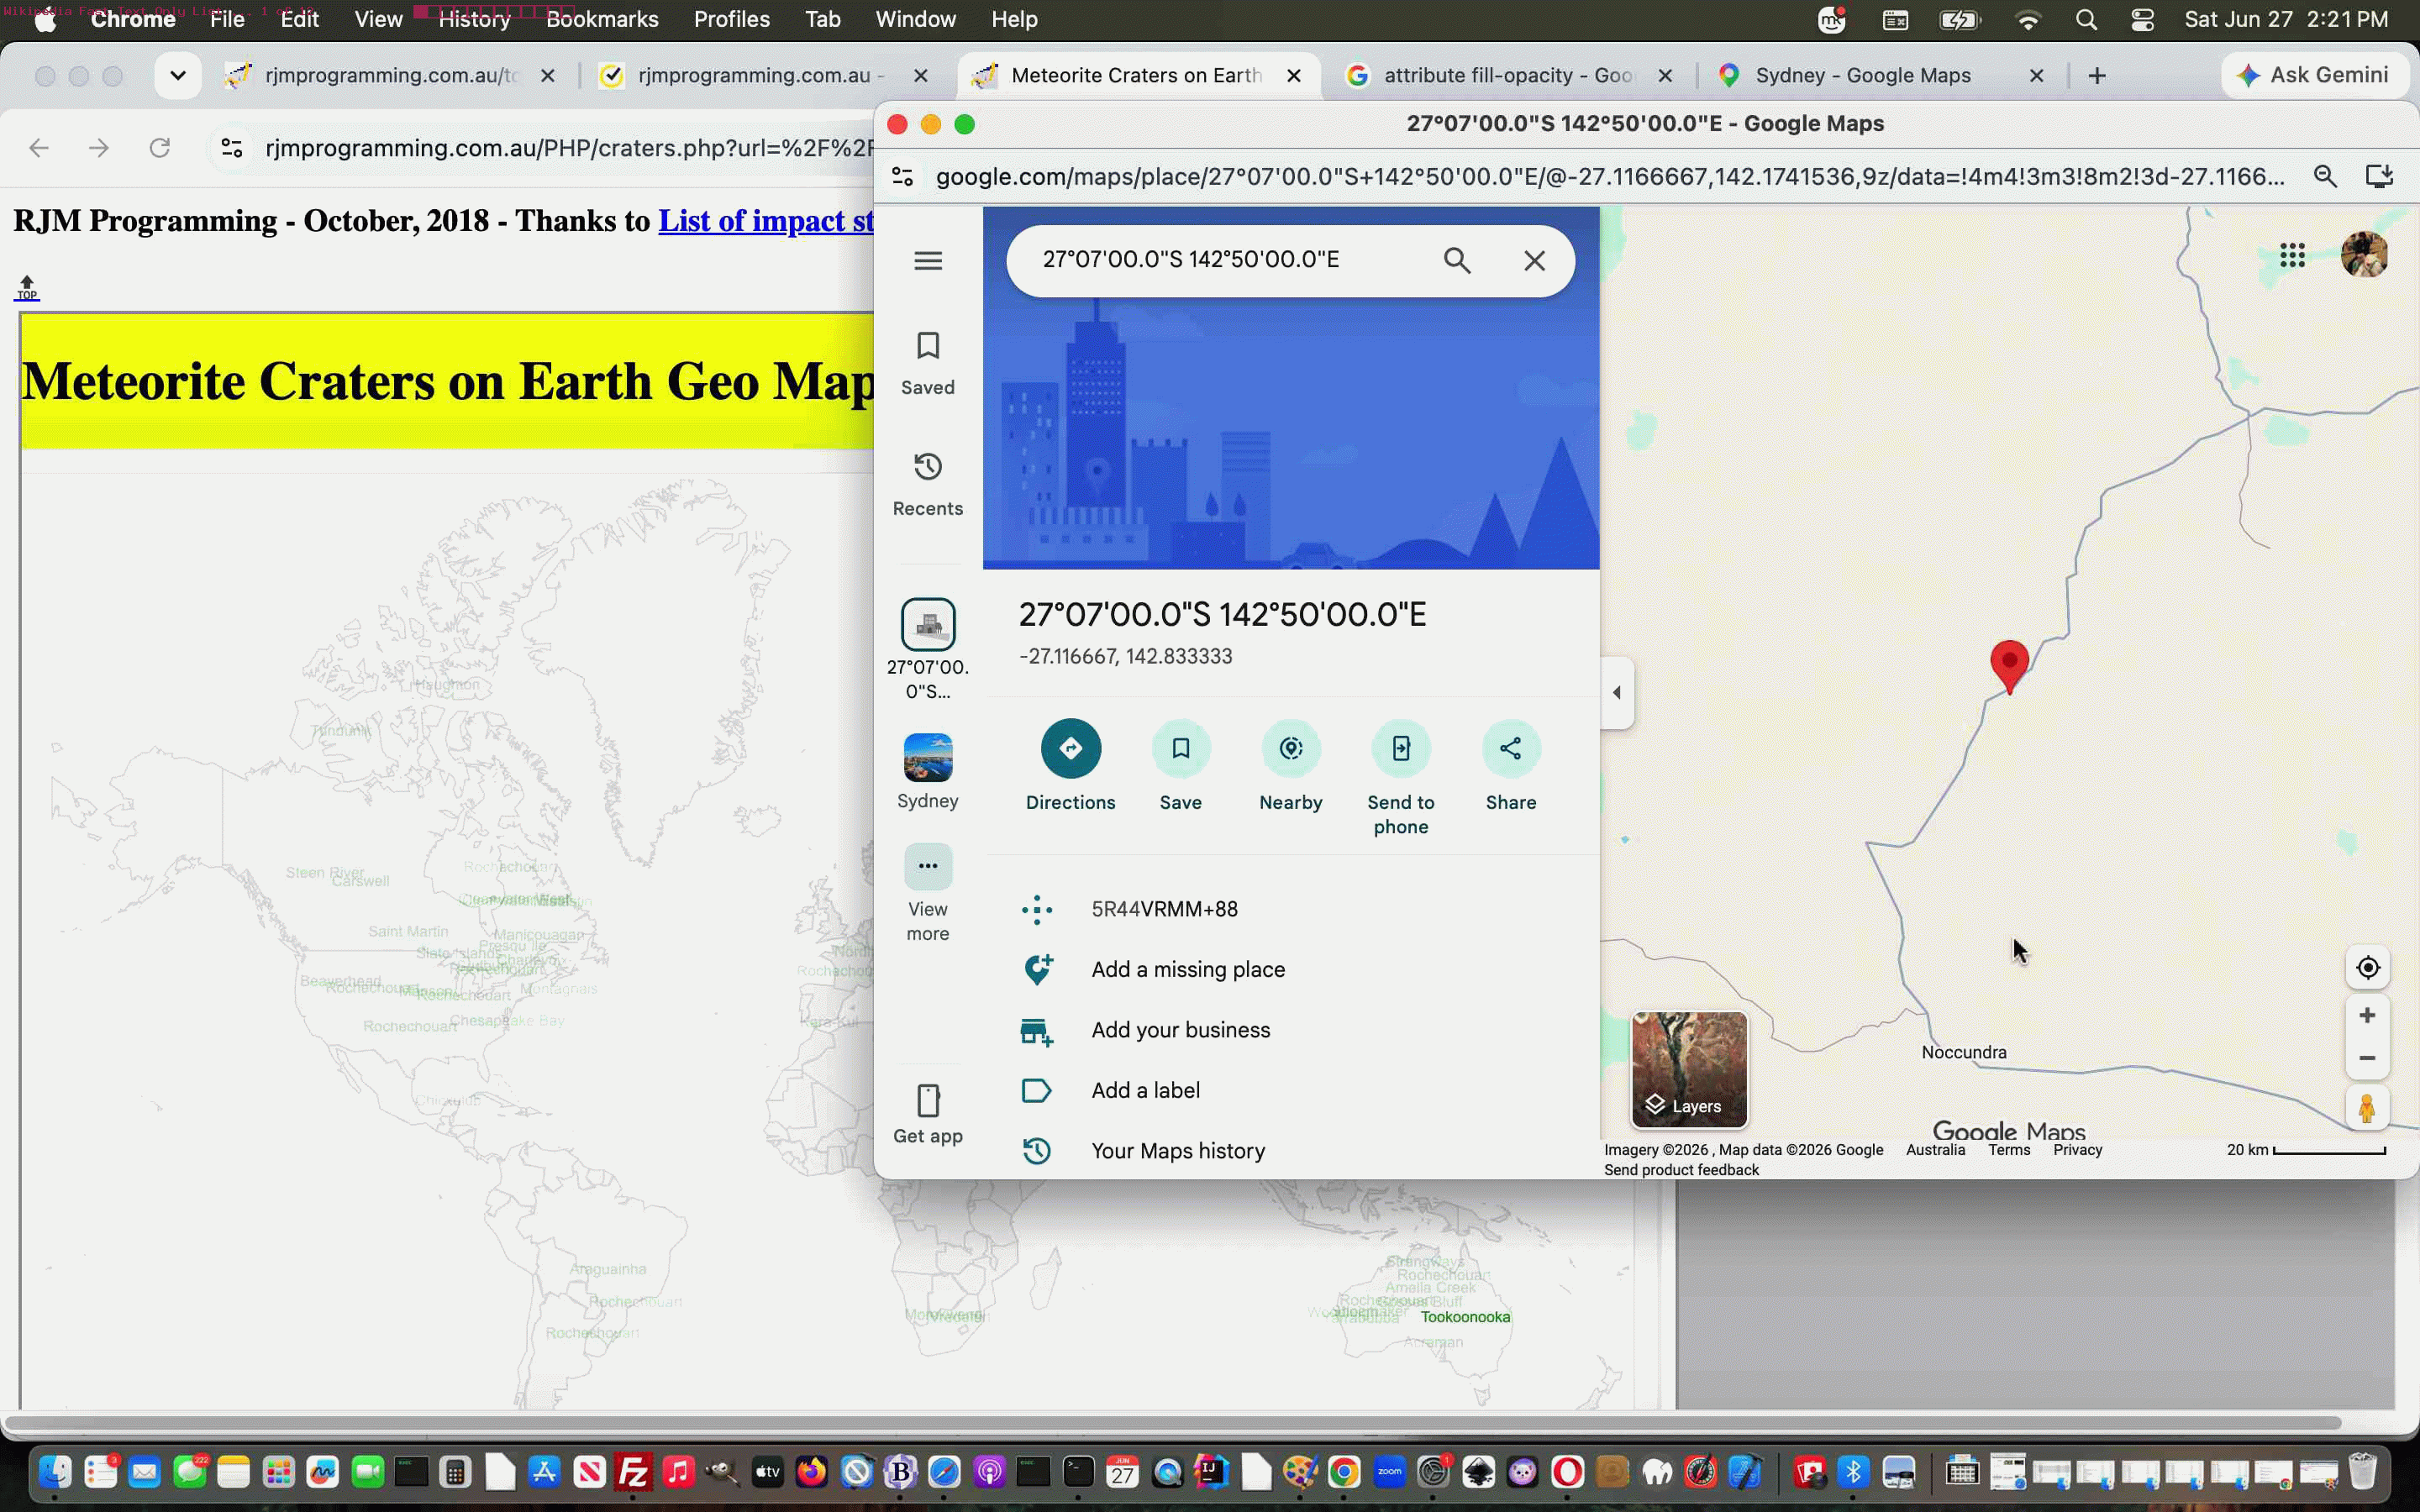
Task: Click Ask Gemini button
Action: tap(2313, 75)
